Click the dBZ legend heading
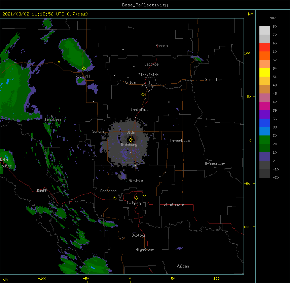Screen dimensions: 290x283 (273, 18)
